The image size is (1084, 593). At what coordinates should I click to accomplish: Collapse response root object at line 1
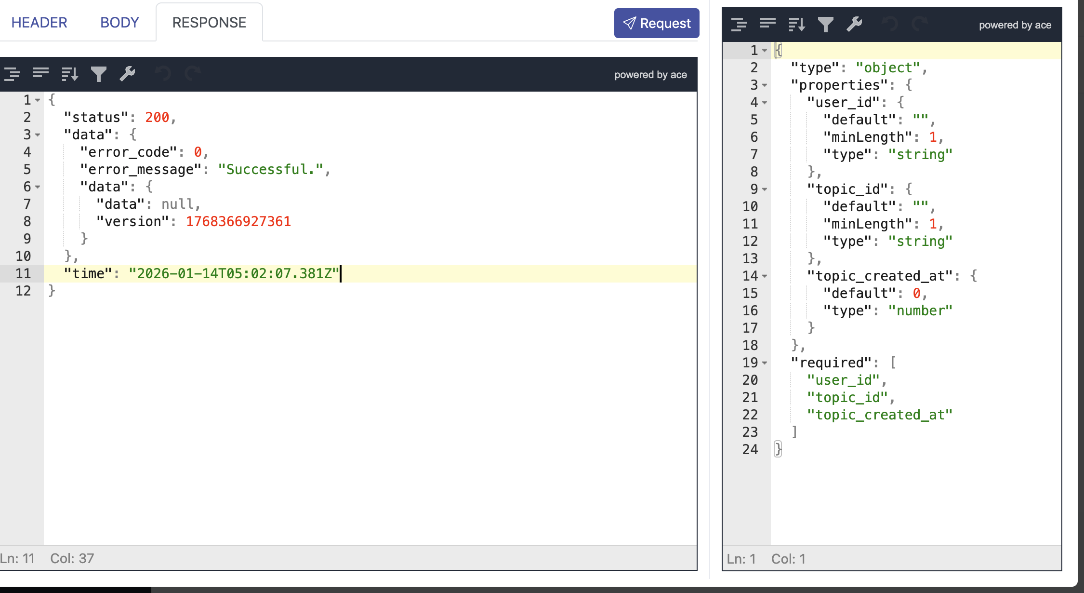click(38, 100)
